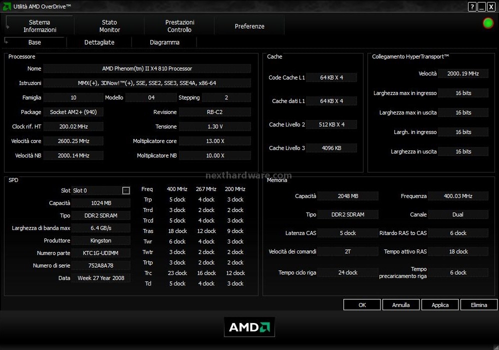Click the Larghezza in uscita value
Viewport: 499px width, 350px height.
click(463, 151)
